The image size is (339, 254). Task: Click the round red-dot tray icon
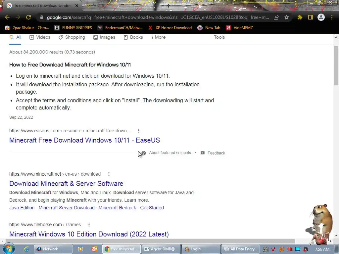tap(306, 249)
